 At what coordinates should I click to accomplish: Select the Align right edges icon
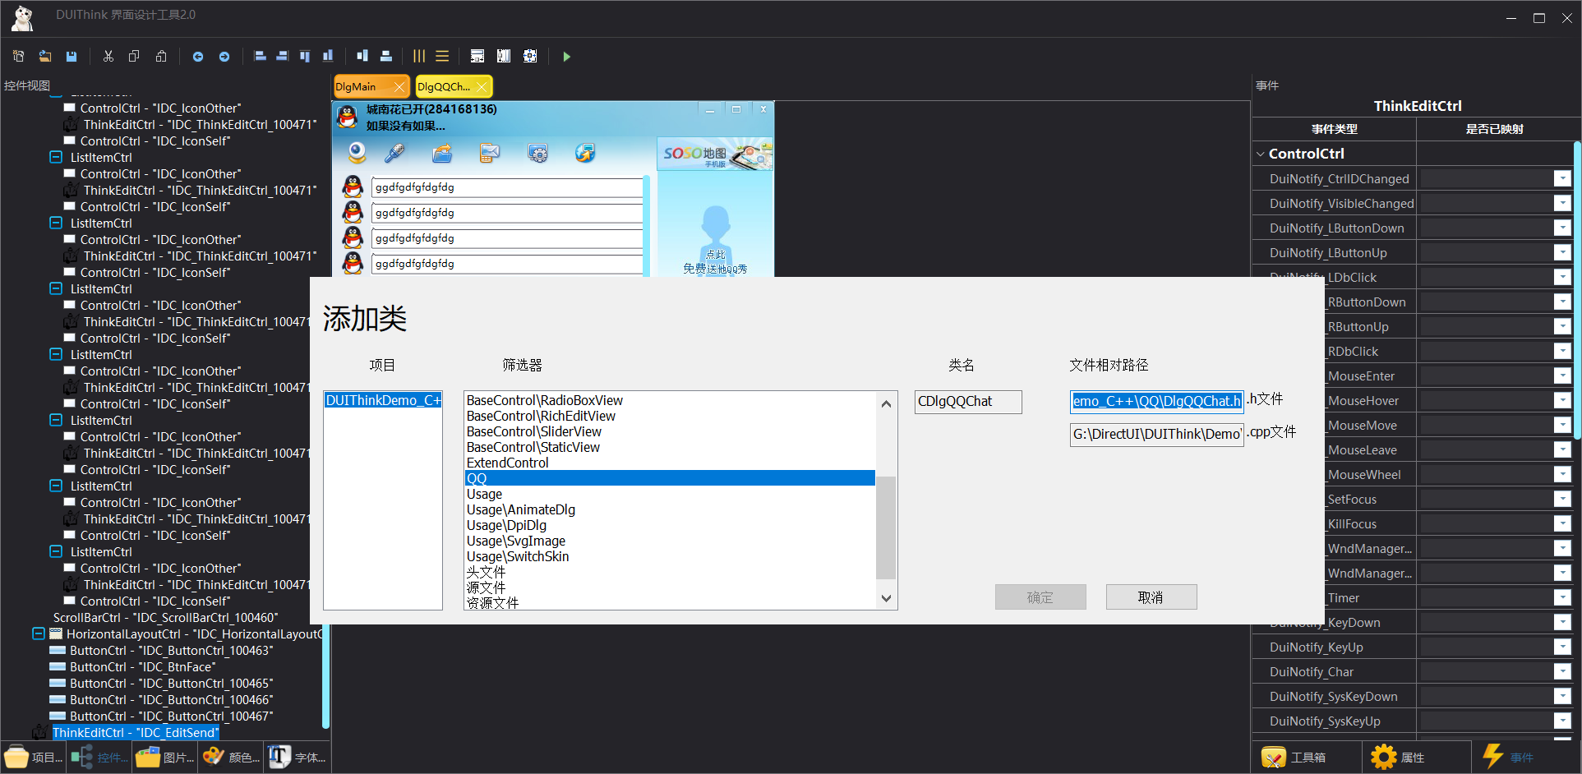click(282, 56)
